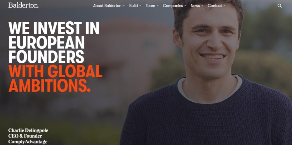The image size is (292, 145).
Task: Click the ComplyAdvantage company caption
Action: coord(28,142)
